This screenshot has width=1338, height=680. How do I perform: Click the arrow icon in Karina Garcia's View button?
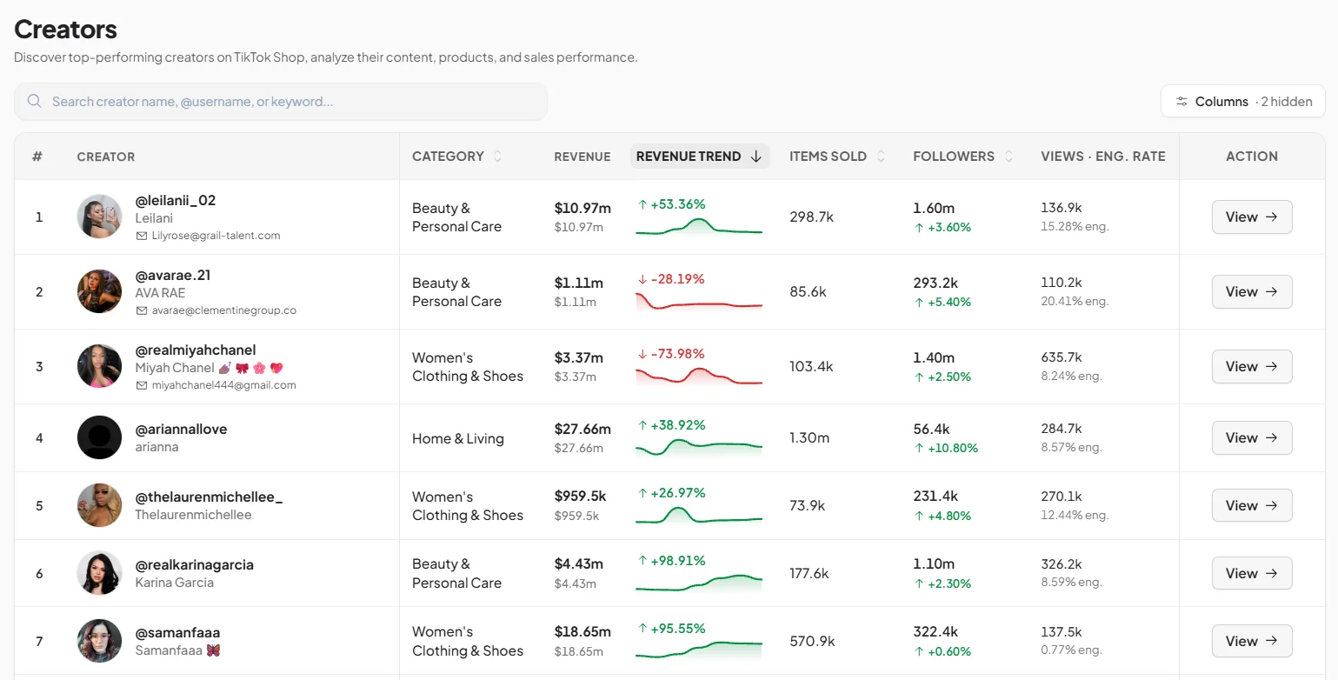(x=1271, y=573)
